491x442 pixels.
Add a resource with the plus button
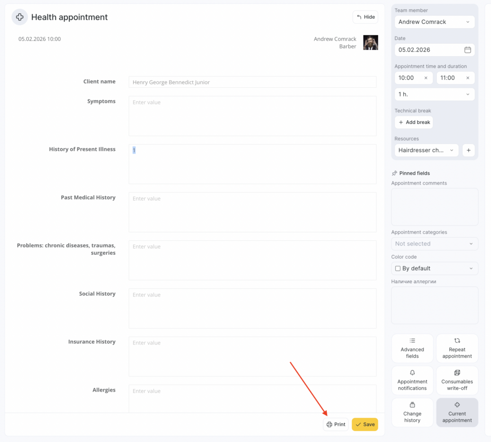click(x=468, y=150)
